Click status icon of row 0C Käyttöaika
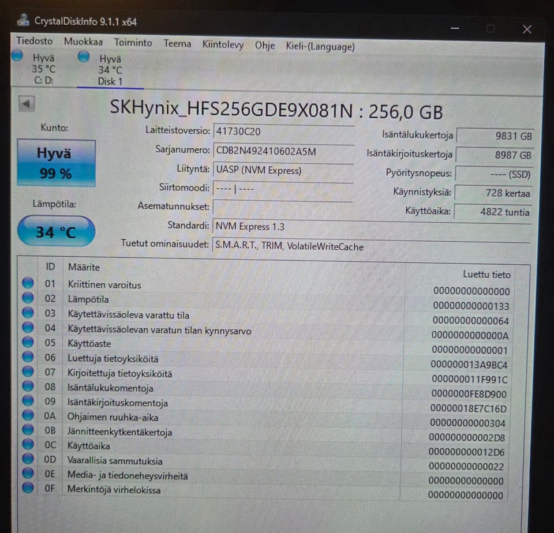554x533 pixels. coord(28,444)
